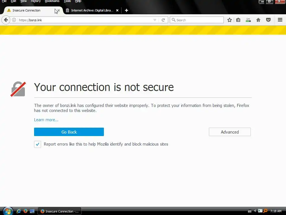Viewport: 286px width, 215px height.
Task: Click the back arrow navigation button
Action: point(6,20)
